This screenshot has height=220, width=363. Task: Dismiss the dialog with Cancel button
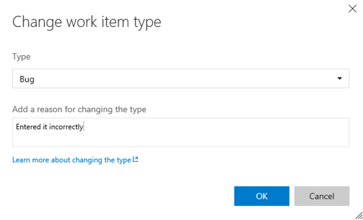[x=322, y=196]
